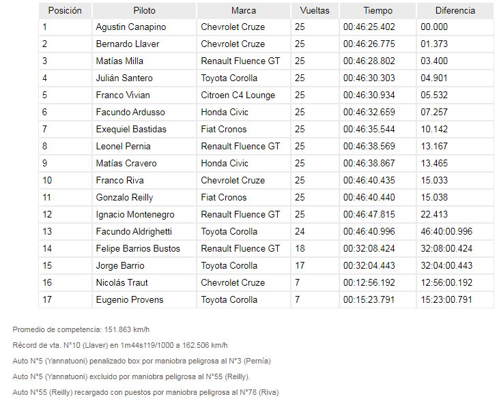The image size is (499, 401).
Task: Select Felipe Barrios Bustos row name
Action: pyautogui.click(x=138, y=248)
